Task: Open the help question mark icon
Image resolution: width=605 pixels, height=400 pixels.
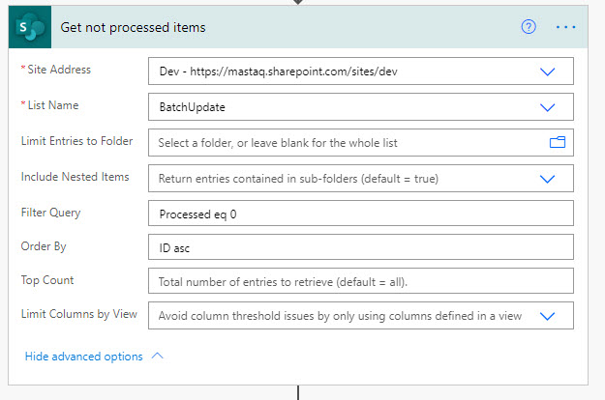Action: click(x=529, y=27)
